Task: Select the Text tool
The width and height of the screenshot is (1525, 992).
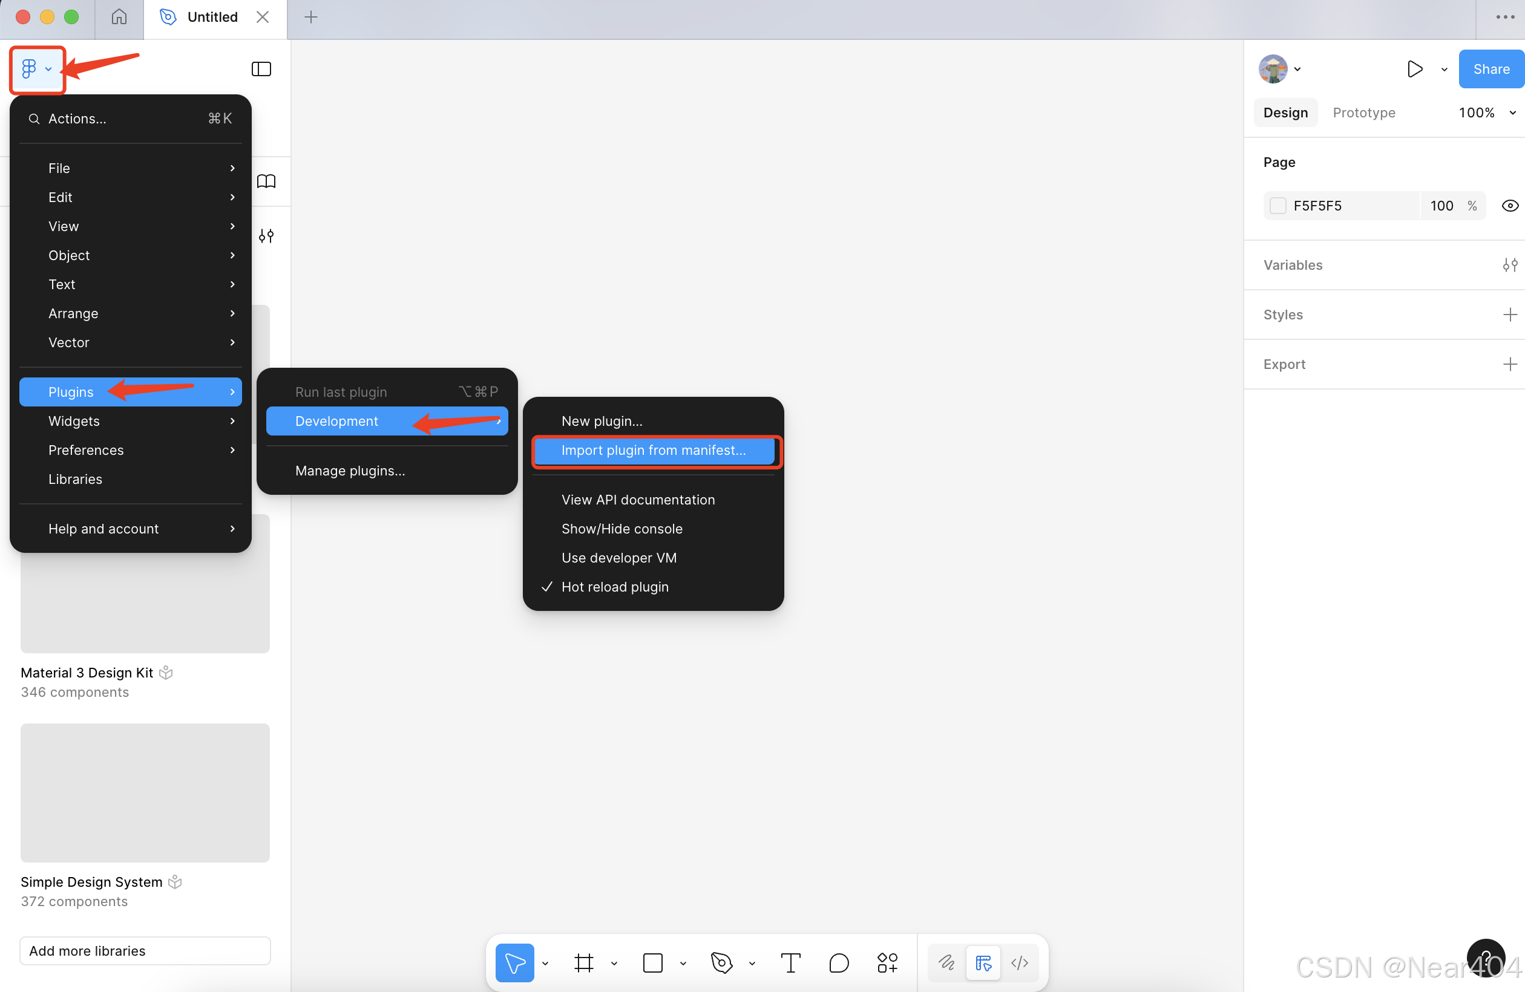Action: (x=790, y=962)
